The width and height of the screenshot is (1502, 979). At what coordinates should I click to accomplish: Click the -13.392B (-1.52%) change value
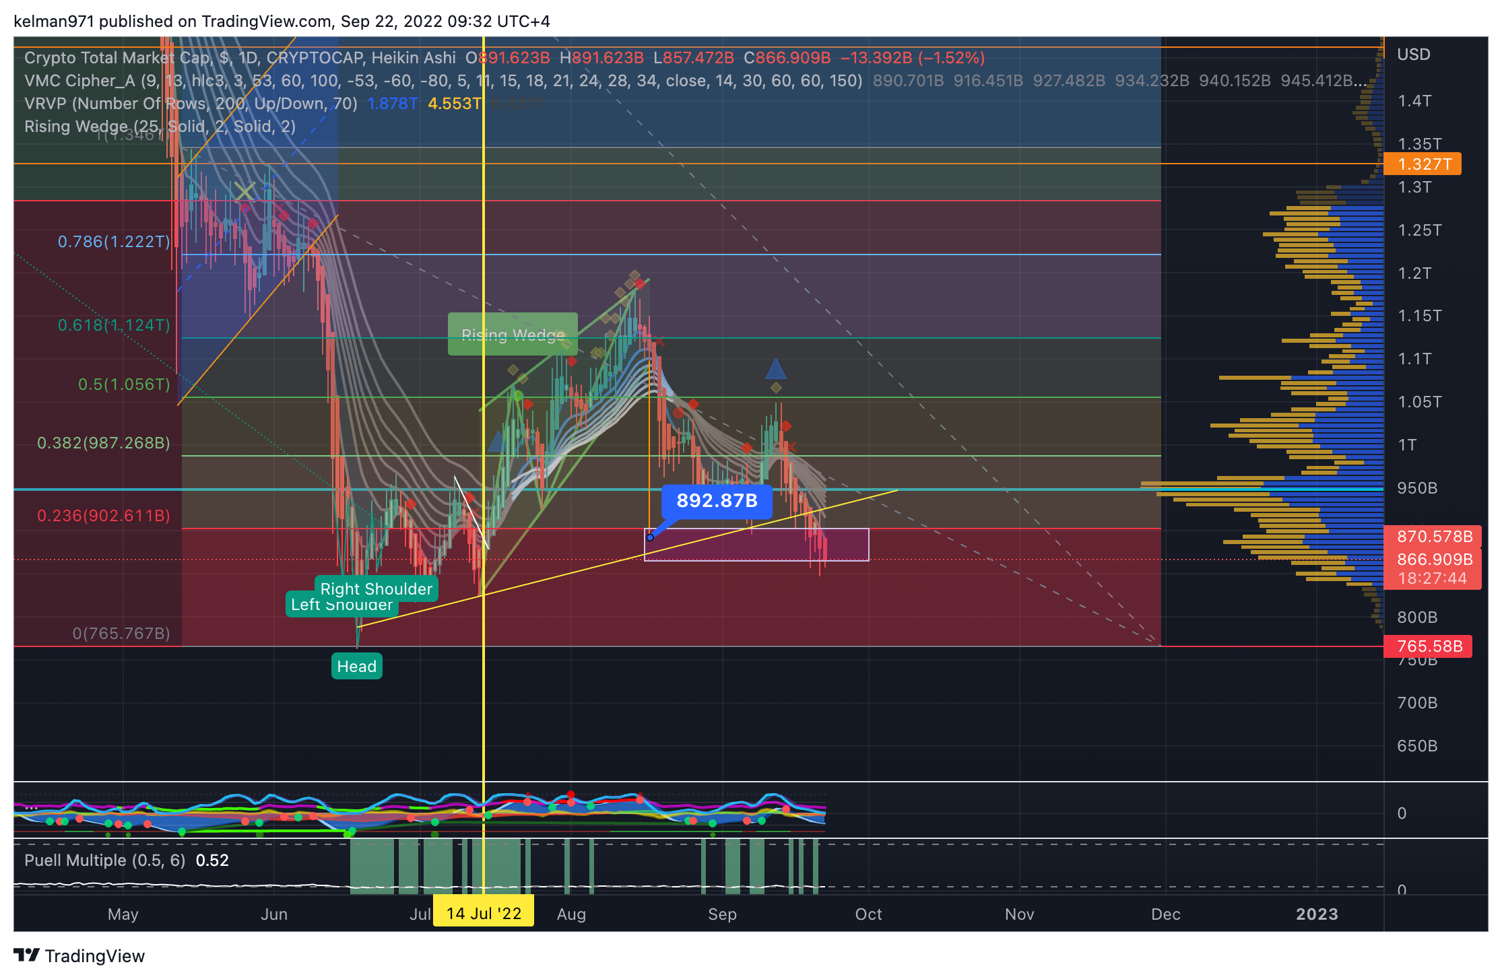[x=913, y=58]
